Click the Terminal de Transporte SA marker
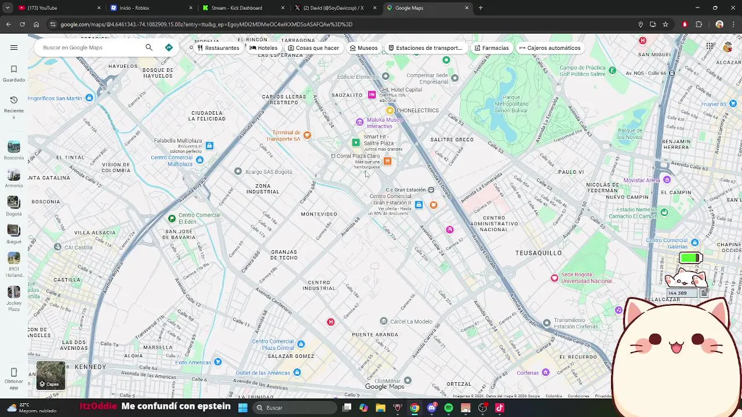Viewport: 742px width, 417px height. coord(307,135)
